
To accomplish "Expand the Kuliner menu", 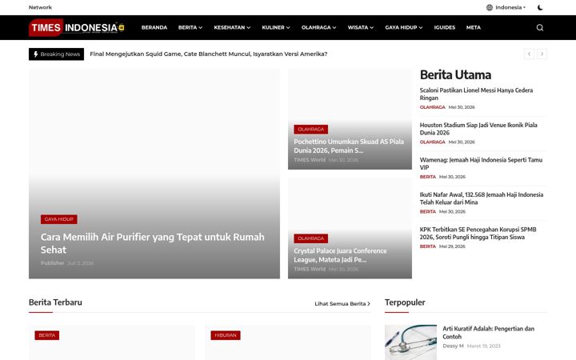I will point(276,27).
